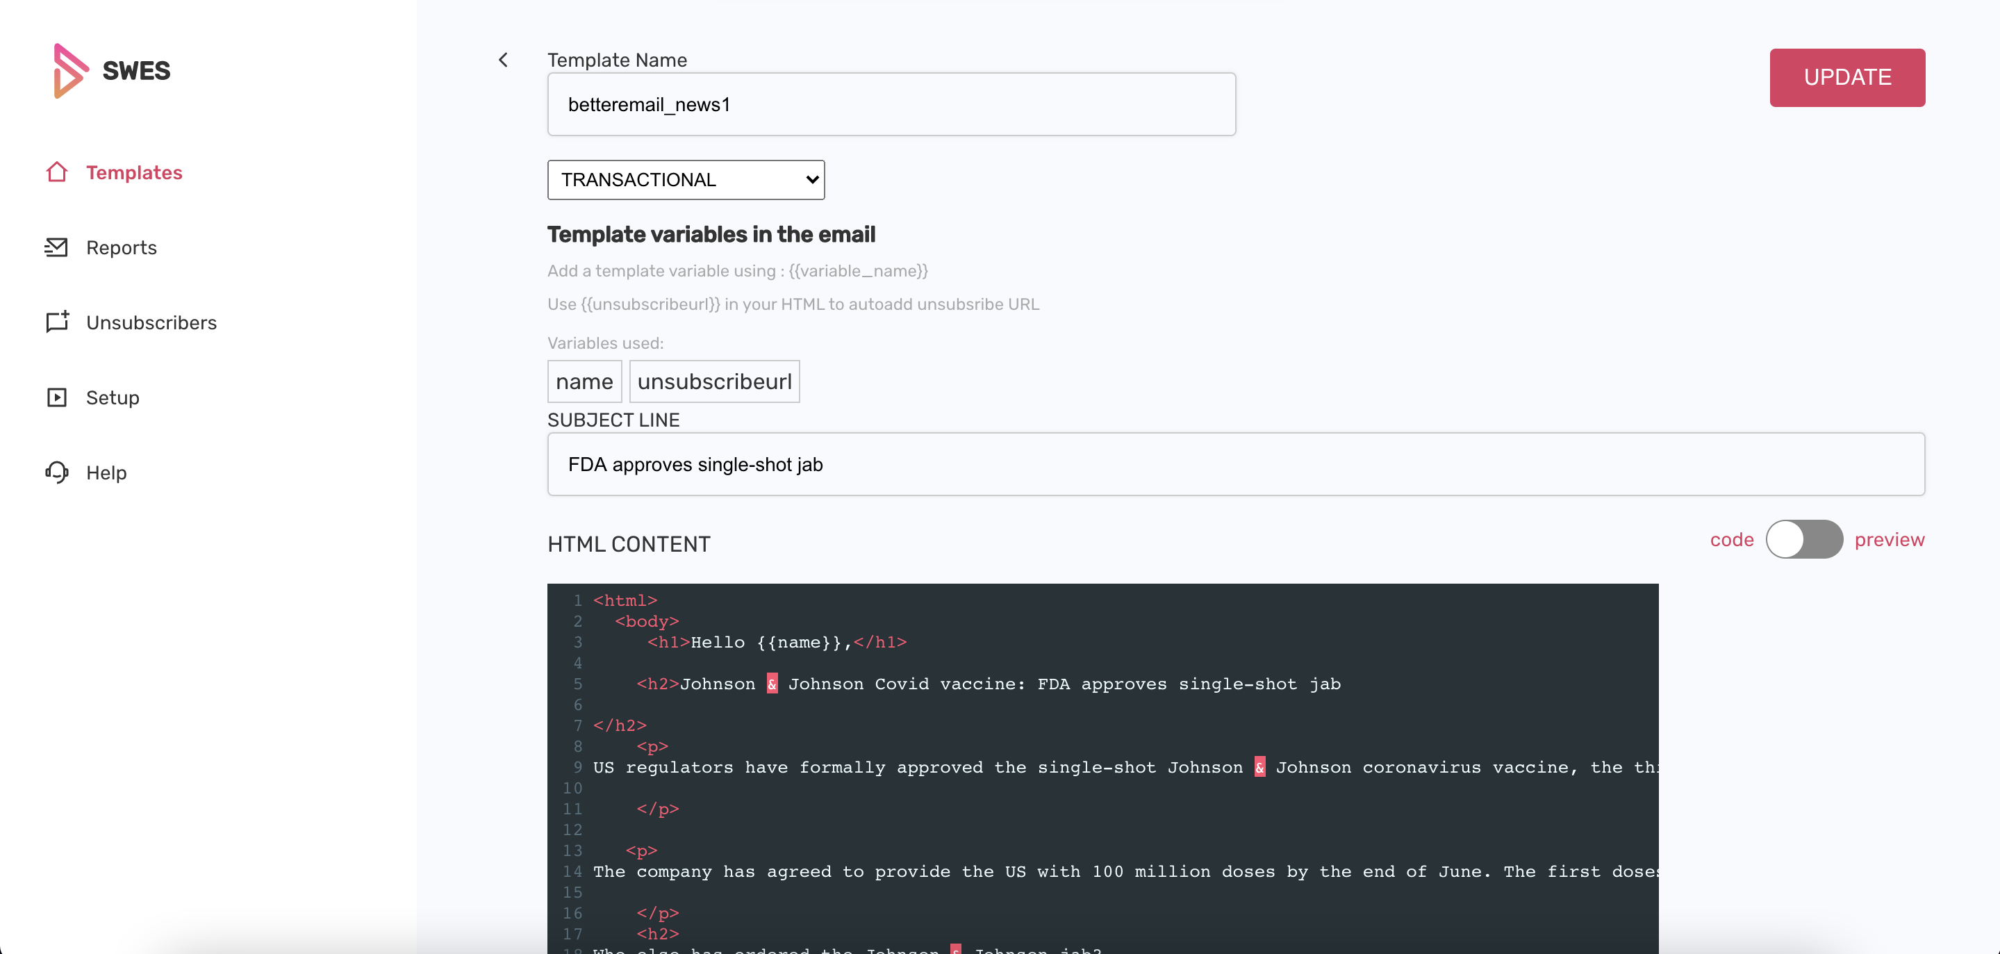This screenshot has width=2000, height=954.
Task: Open the Setup page
Action: pyautogui.click(x=113, y=397)
